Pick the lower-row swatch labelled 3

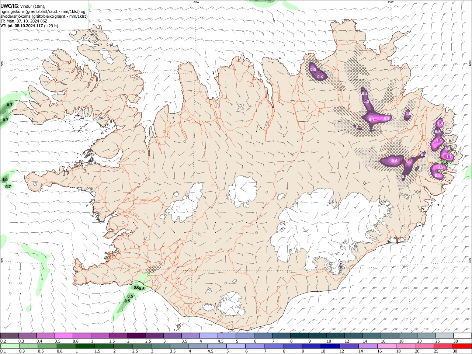[x=160, y=346]
